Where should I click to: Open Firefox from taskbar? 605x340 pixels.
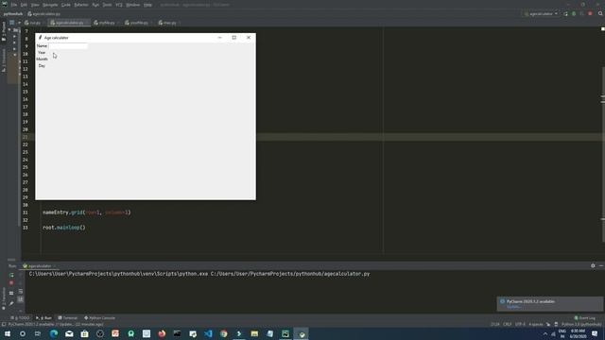coord(162,333)
